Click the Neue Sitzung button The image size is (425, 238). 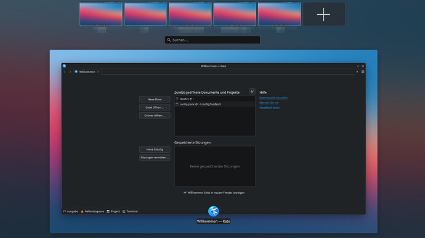click(x=155, y=150)
